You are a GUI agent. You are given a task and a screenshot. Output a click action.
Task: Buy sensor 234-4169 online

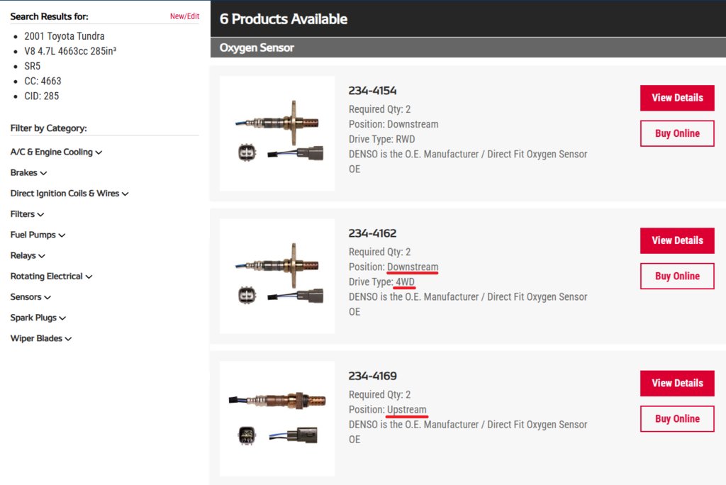pyautogui.click(x=677, y=419)
